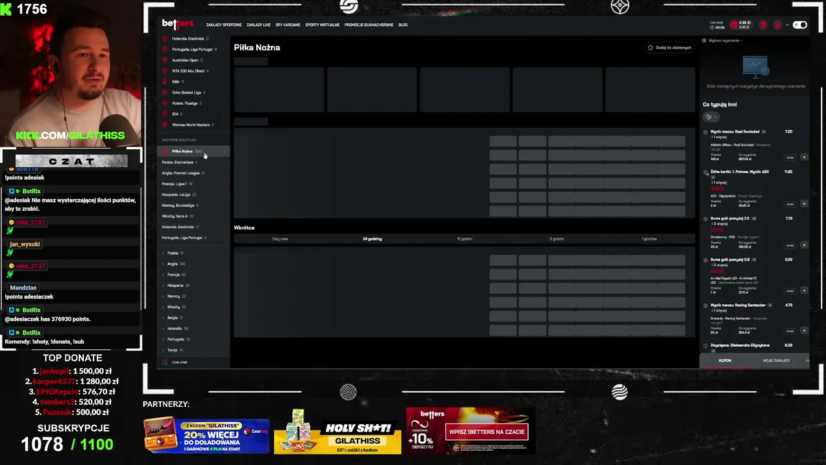Select Anglia. Premier League
The height and width of the screenshot is (465, 826).
181,173
